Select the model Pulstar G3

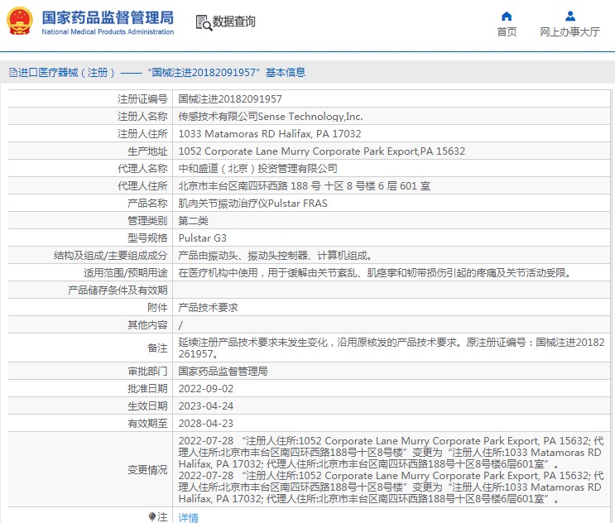[203, 238]
